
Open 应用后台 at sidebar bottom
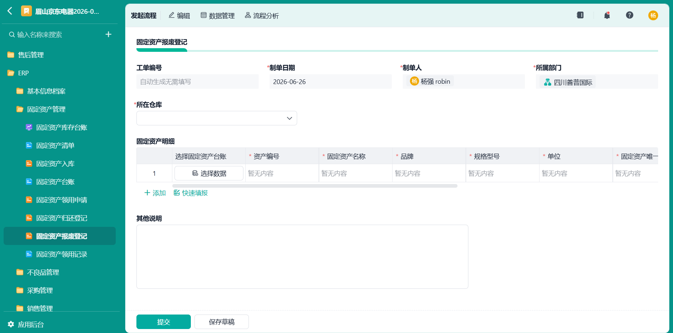tap(25, 324)
